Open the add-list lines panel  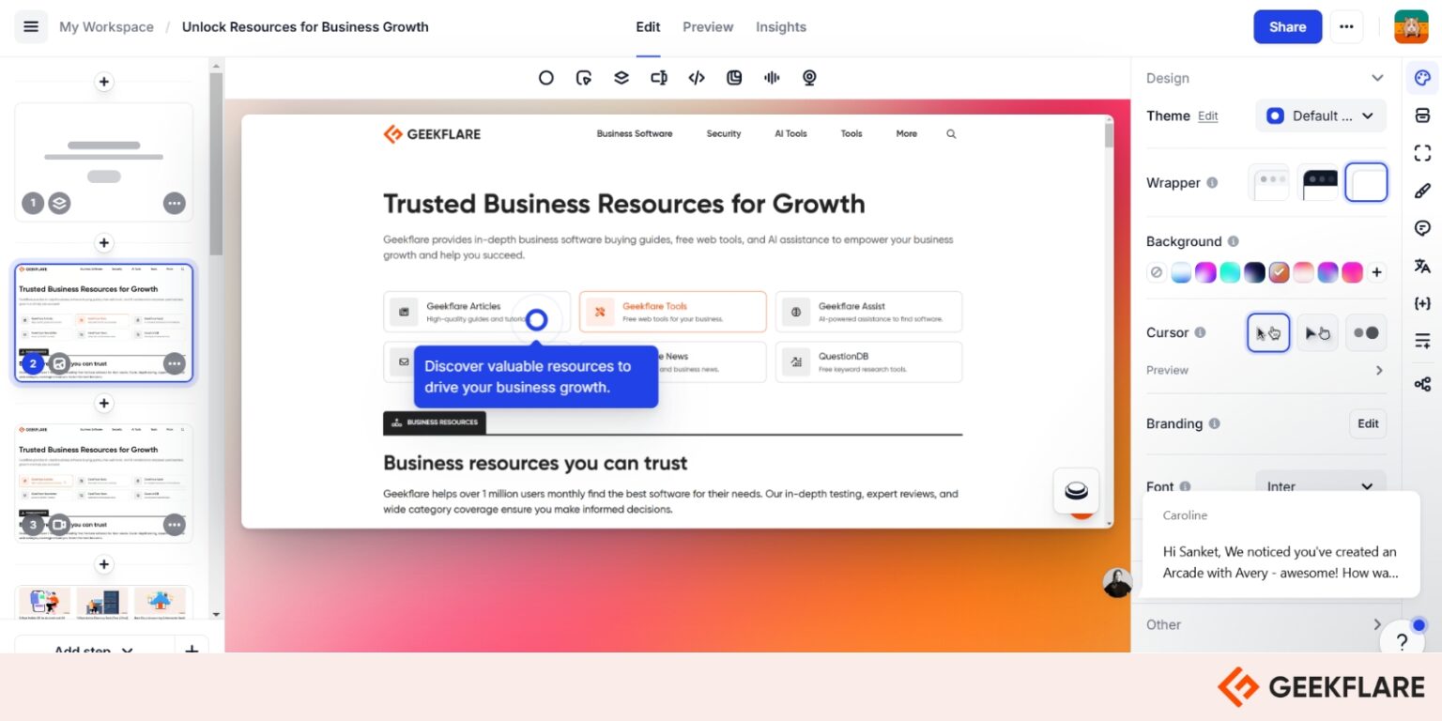pos(1422,341)
